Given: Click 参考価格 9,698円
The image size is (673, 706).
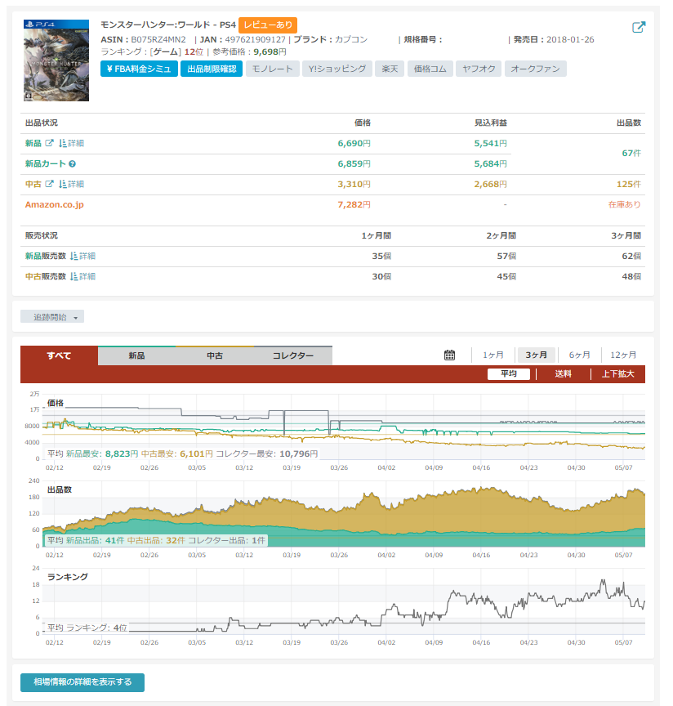Looking at the screenshot, I should [270, 51].
